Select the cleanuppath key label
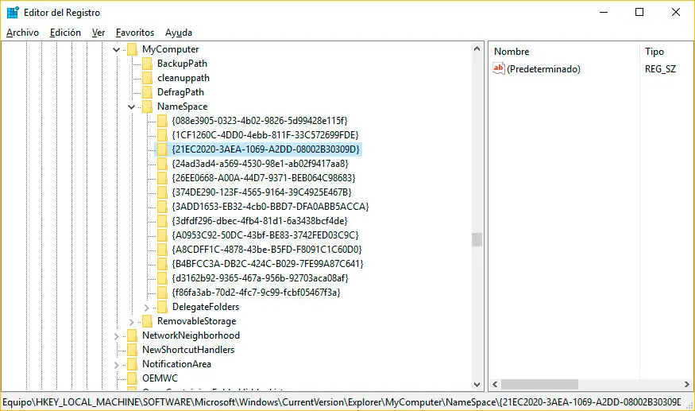Image resolution: width=695 pixels, height=411 pixels. [x=183, y=78]
